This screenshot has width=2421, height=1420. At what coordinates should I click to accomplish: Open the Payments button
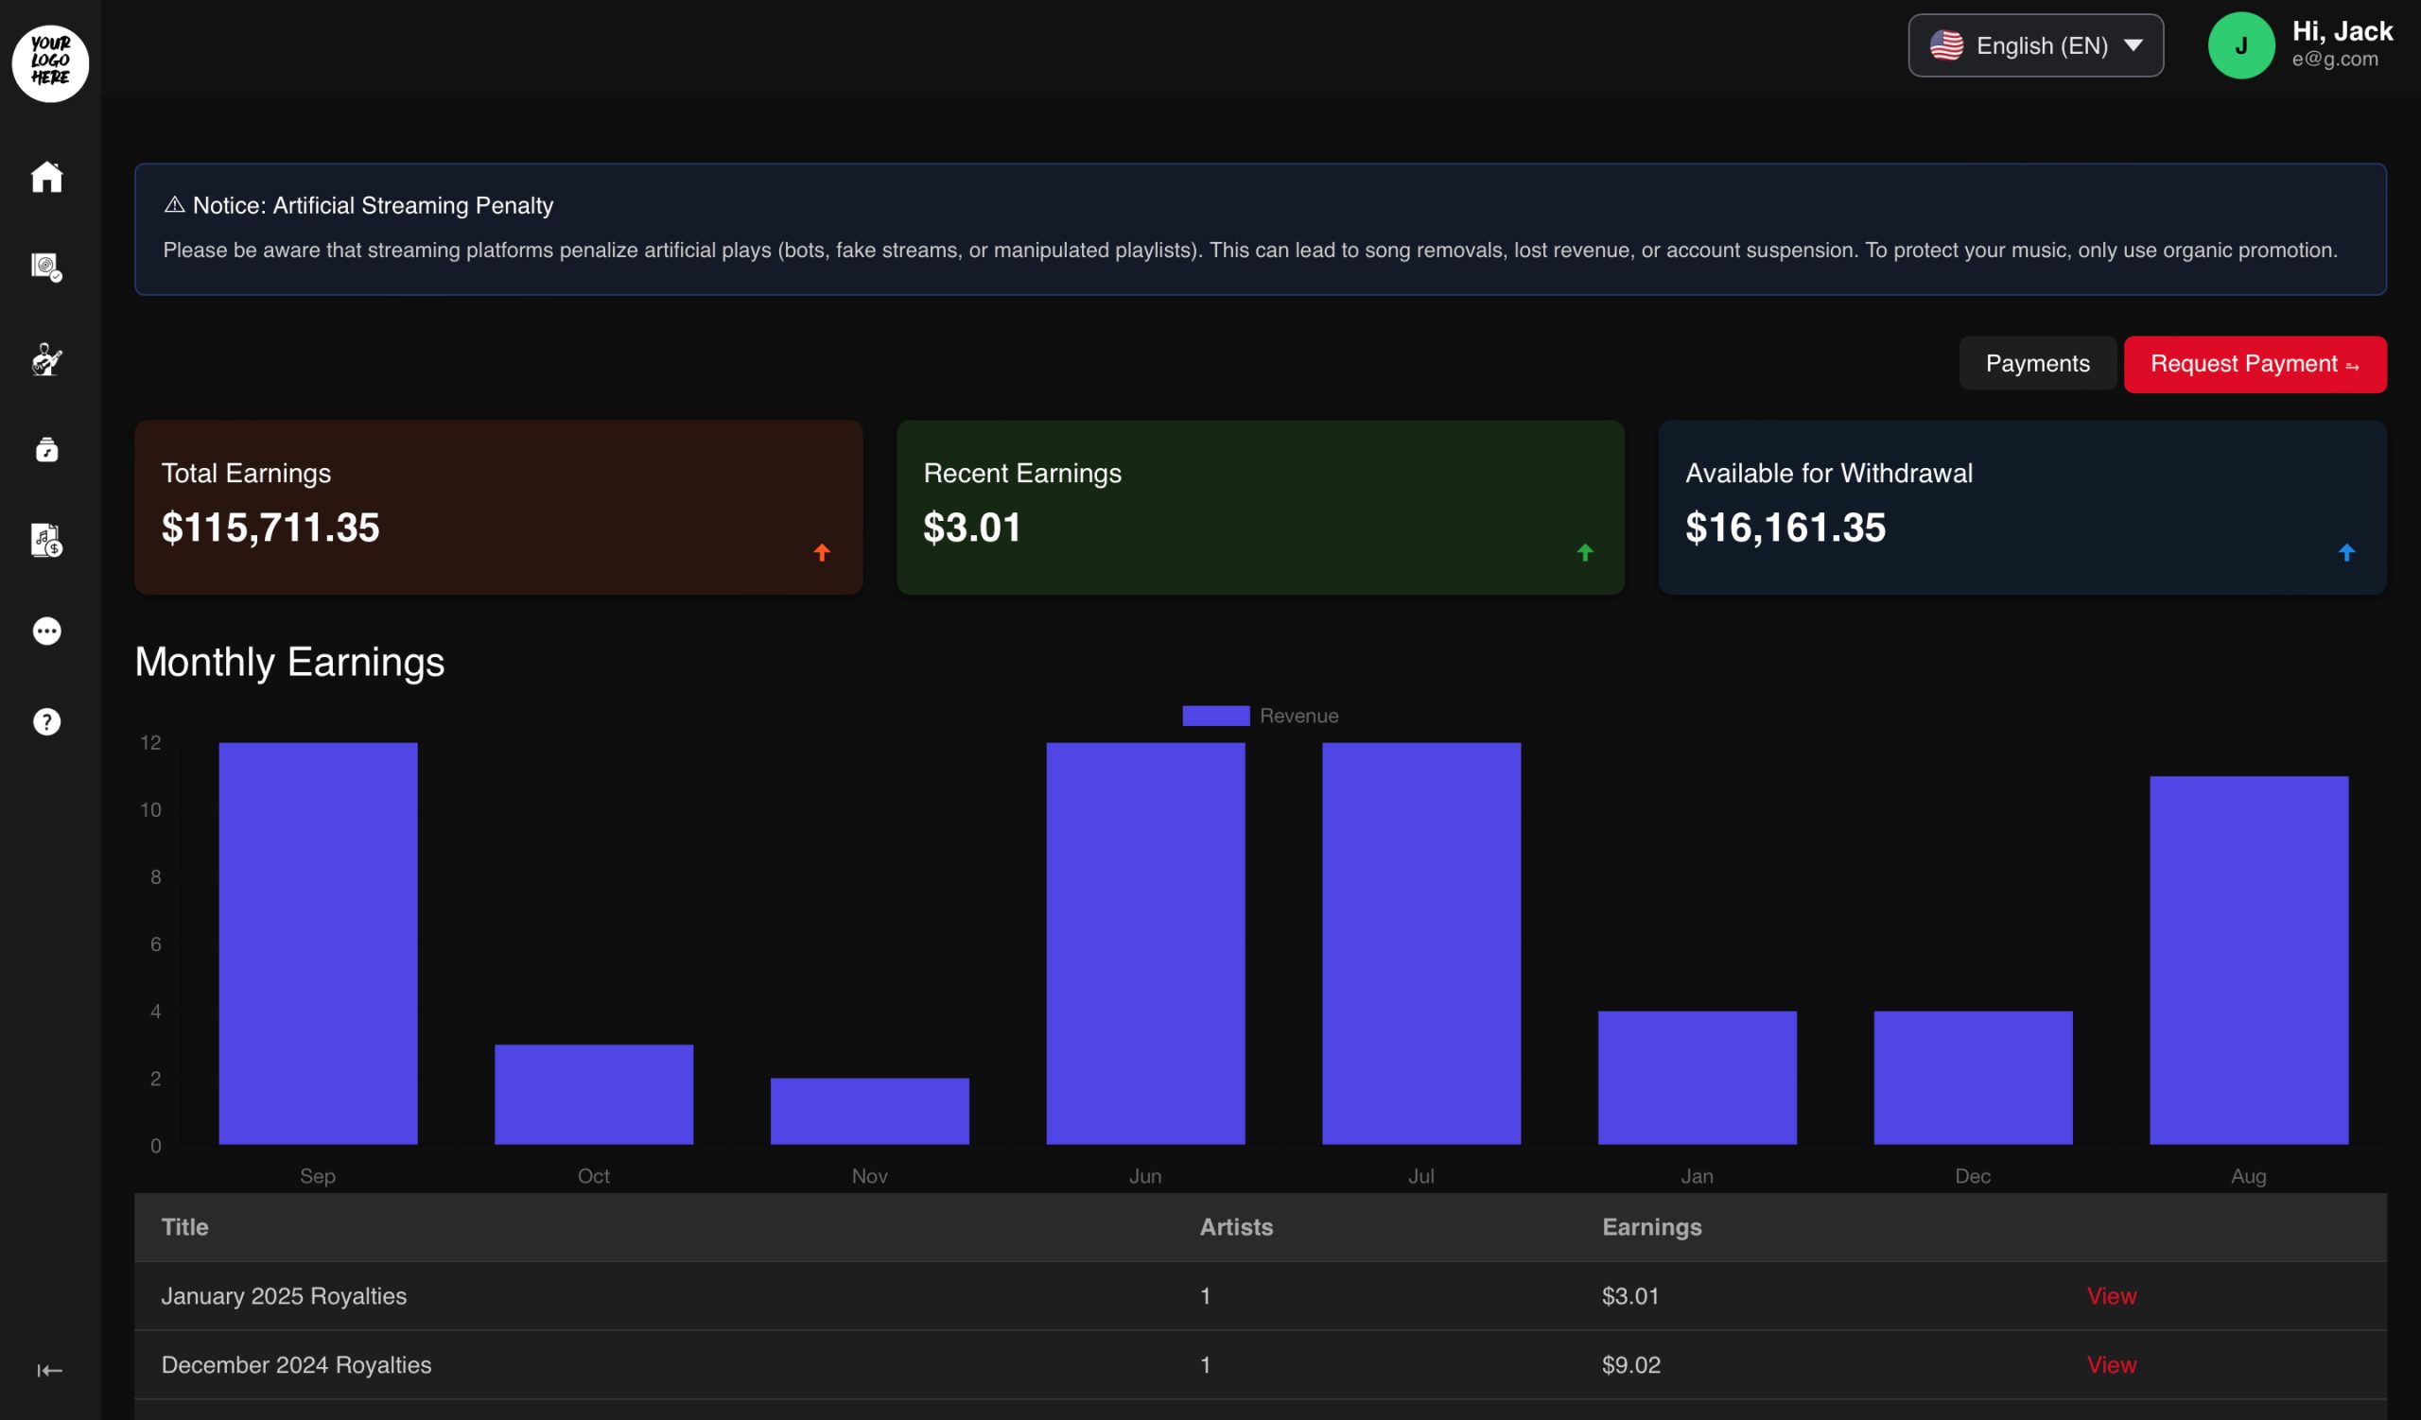pos(2037,363)
